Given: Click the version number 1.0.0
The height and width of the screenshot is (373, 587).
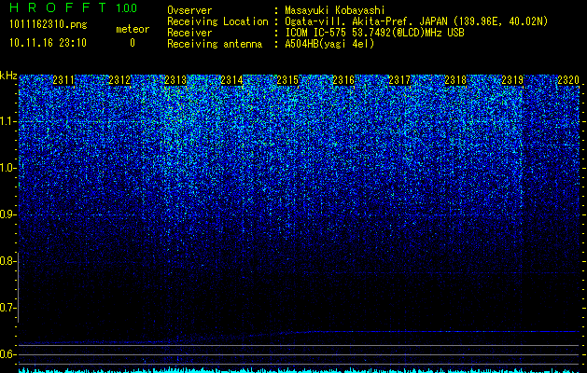Looking at the screenshot, I should pos(127,7).
